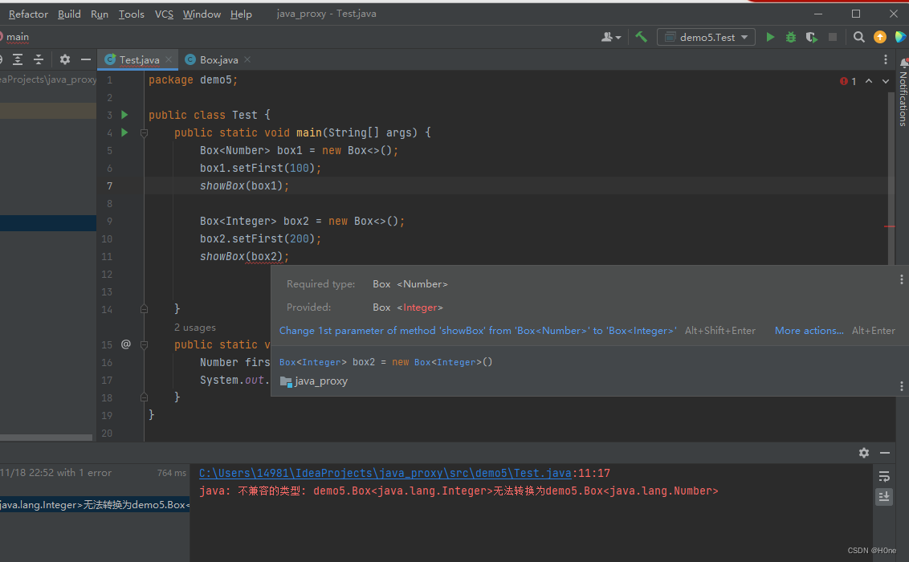Open the Refactor menu
The image size is (909, 562).
point(28,14)
